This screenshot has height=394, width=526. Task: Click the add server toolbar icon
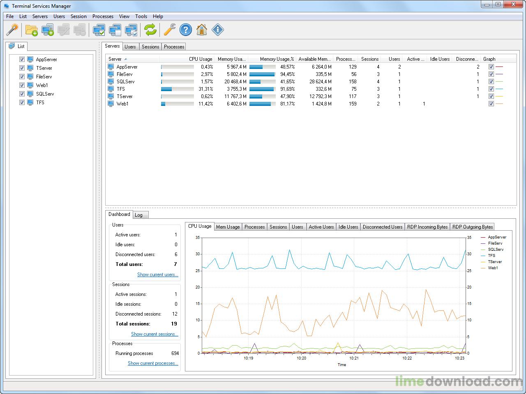tap(48, 30)
